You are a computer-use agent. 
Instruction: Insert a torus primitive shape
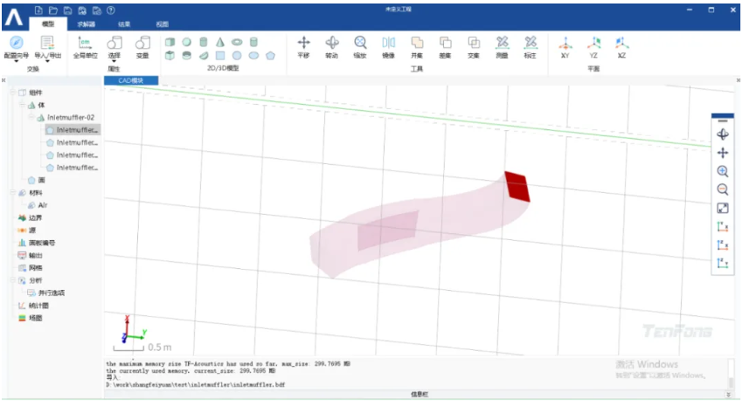coord(237,42)
